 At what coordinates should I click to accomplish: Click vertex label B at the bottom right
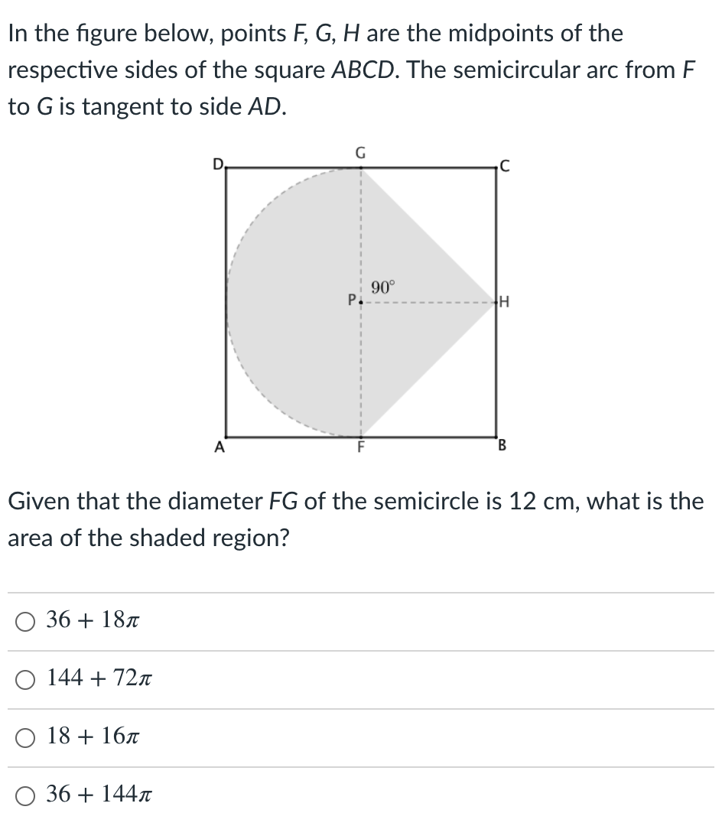(x=502, y=446)
